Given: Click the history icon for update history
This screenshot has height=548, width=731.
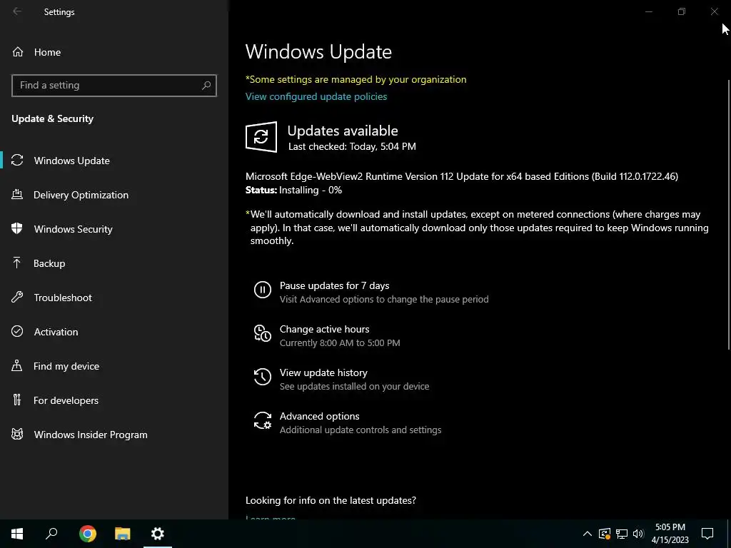Looking at the screenshot, I should coord(263,377).
